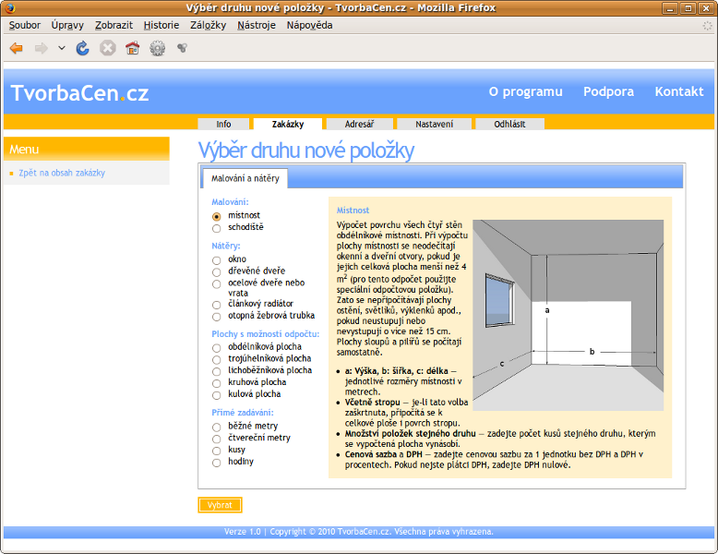Select běžné metry radio button
This screenshot has height=554, width=718.
pyautogui.click(x=217, y=428)
